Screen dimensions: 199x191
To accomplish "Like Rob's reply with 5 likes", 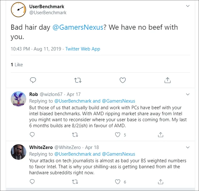I will tap(118, 135).
